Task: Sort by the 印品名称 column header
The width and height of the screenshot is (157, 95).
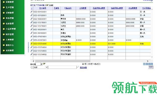Action: pyautogui.click(x=68, y=8)
